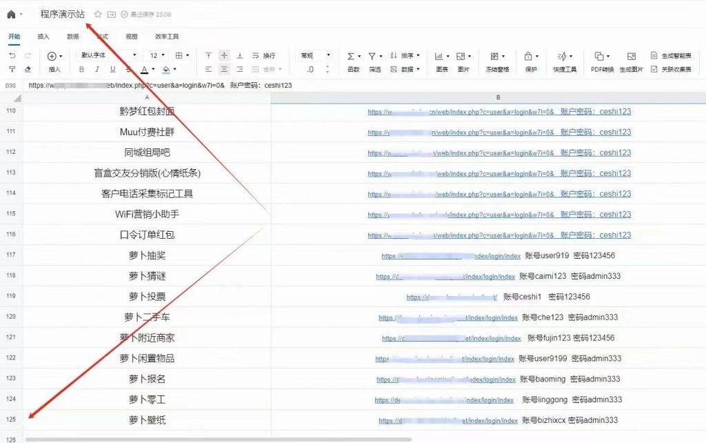Open the link in the 萝卜抽奖 row
The height and width of the screenshot is (443, 706).
[x=451, y=256]
